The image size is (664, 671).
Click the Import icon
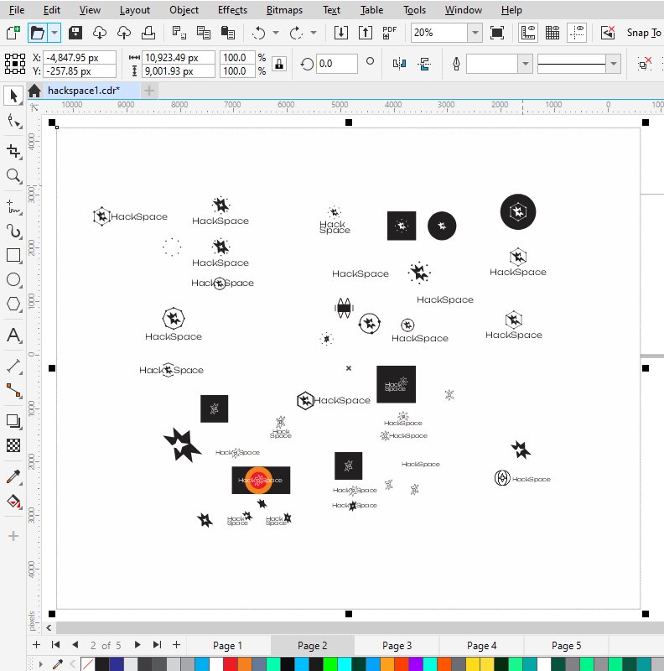coord(341,33)
